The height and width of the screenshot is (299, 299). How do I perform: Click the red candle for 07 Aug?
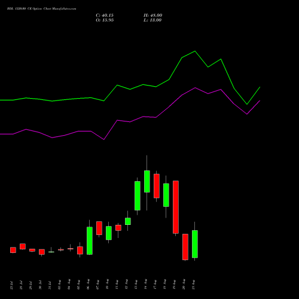99,228
